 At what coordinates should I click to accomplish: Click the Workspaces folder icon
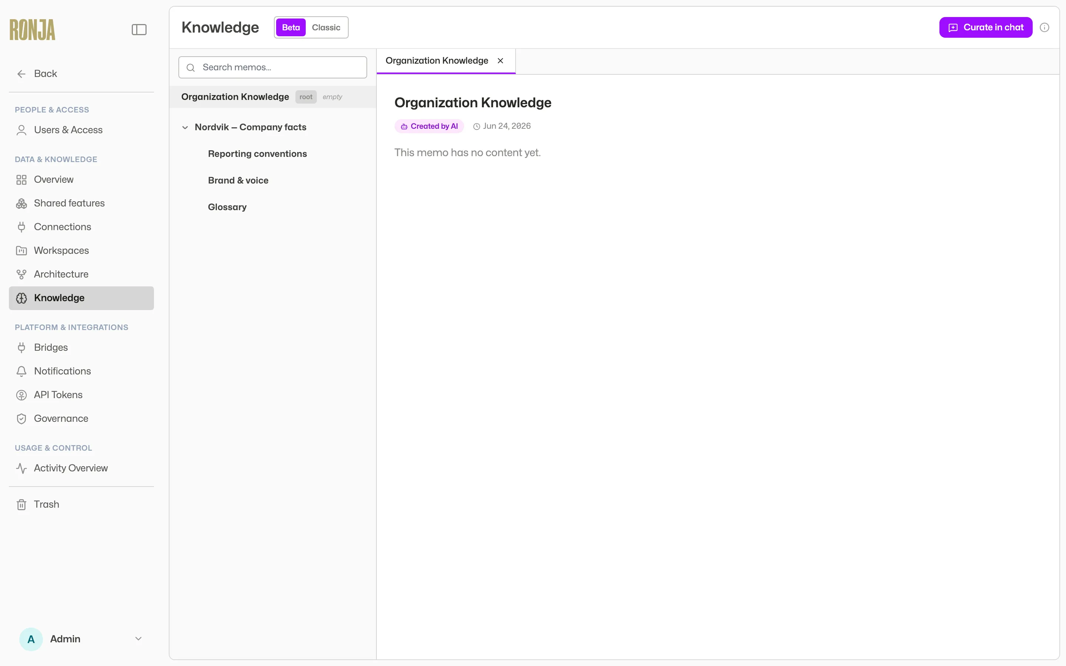click(x=21, y=250)
